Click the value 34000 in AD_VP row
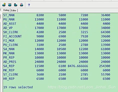The width and height of the screenshot is (118, 92). coord(105,28)
